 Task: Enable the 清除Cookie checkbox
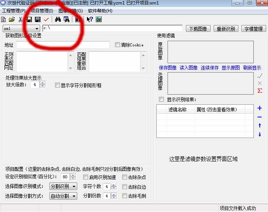[x=118, y=45]
